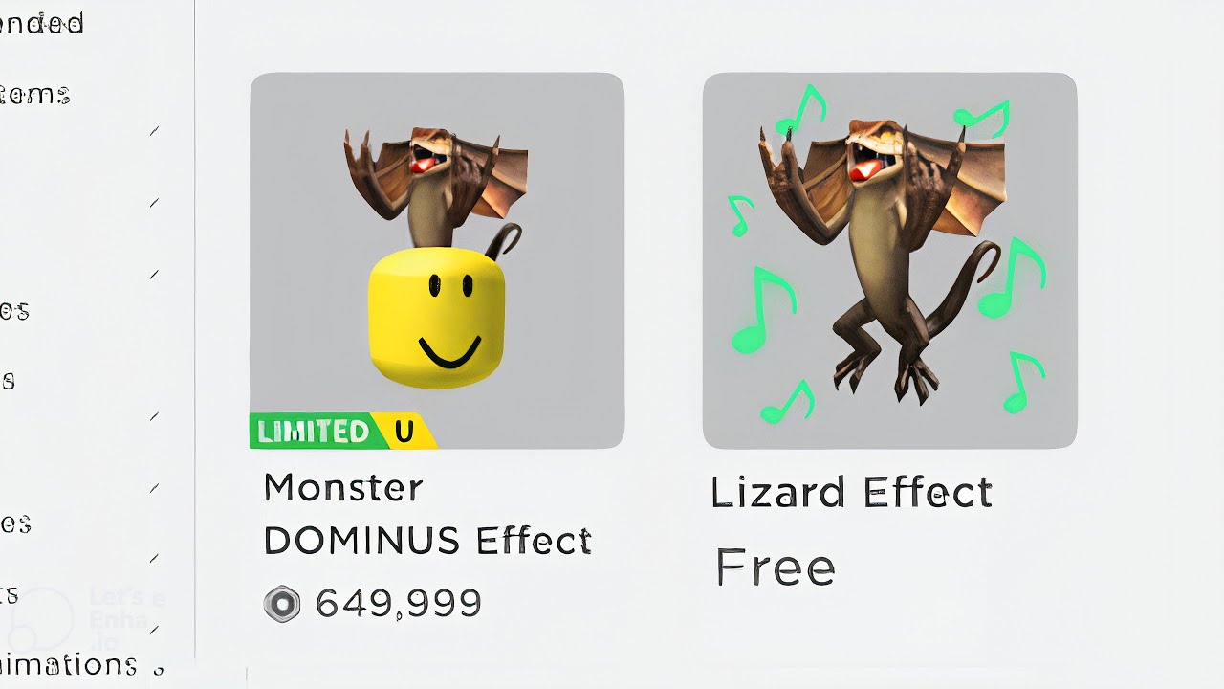This screenshot has height=689, width=1224.
Task: Open the Lizard Effect item thumbnail
Action: tap(889, 260)
